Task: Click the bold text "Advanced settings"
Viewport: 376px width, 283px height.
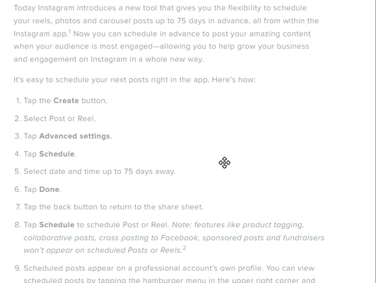Action: click(x=75, y=136)
